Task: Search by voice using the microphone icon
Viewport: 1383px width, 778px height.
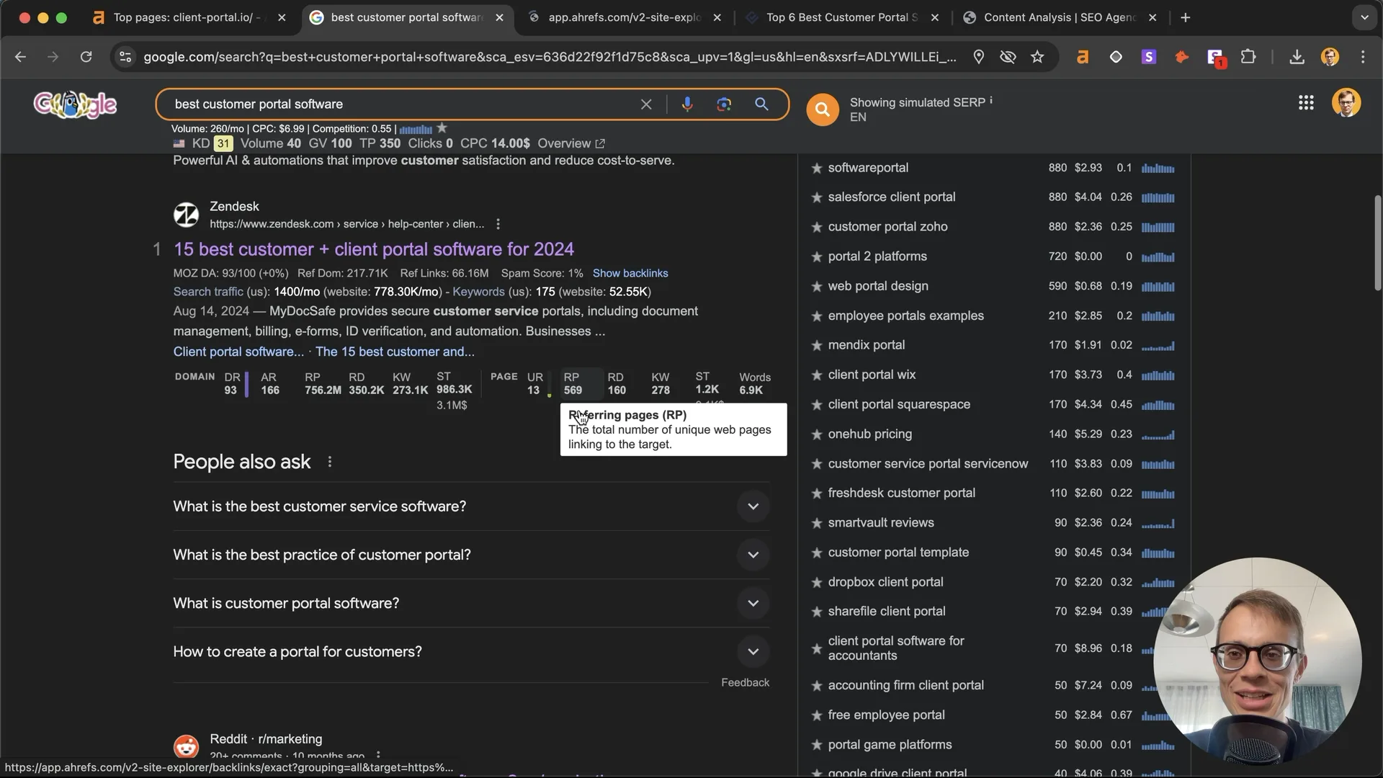Action: coord(687,104)
